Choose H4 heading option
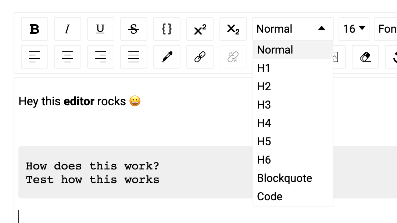Screen dimensions: 397x223 [x=293, y=123]
